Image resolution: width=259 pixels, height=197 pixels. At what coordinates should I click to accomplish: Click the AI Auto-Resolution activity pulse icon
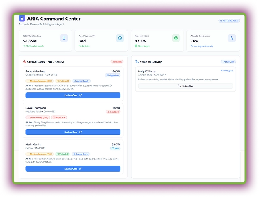(232, 38)
